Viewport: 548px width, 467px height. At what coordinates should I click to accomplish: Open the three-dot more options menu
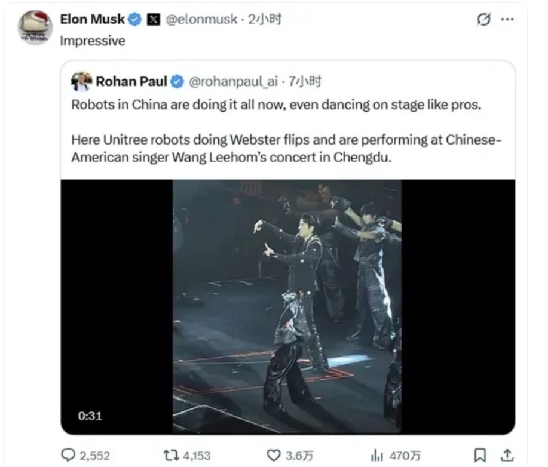click(x=507, y=19)
